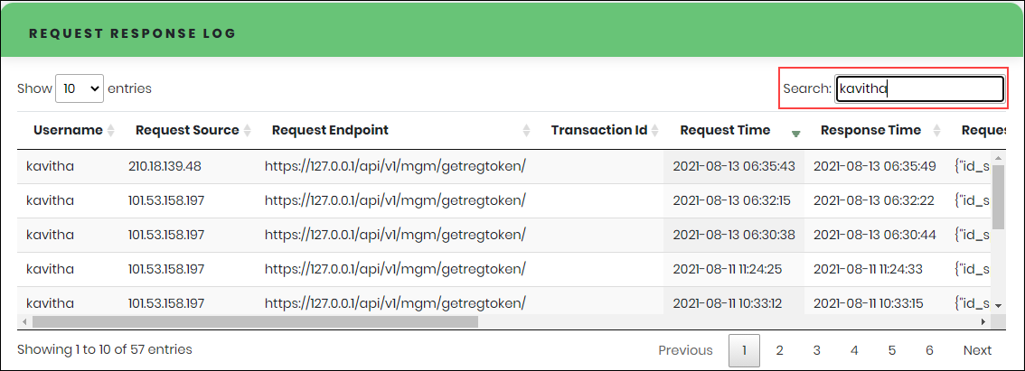Click the vertical table scrollbar thumb

tap(998, 197)
